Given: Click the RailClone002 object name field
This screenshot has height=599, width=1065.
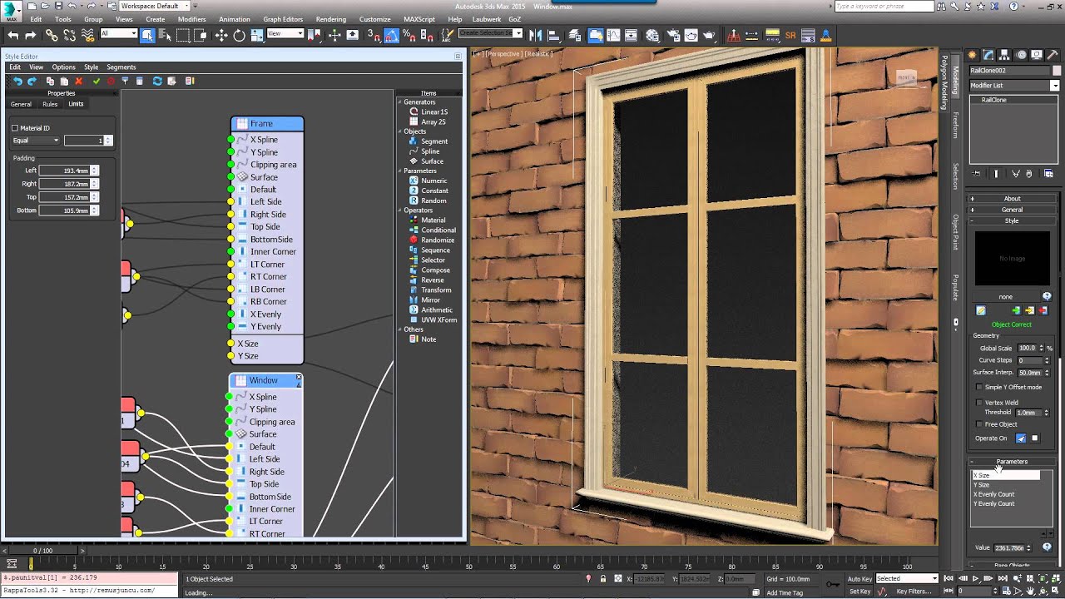Looking at the screenshot, I should tap(1008, 71).
